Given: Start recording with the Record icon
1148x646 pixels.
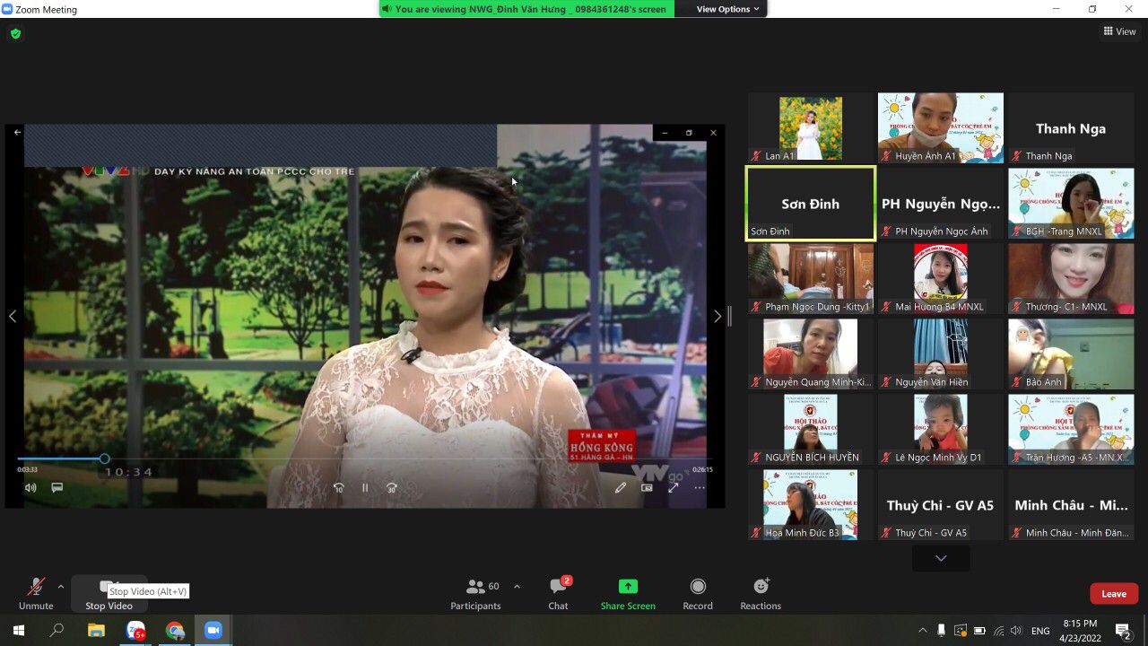Looking at the screenshot, I should click(x=698, y=587).
